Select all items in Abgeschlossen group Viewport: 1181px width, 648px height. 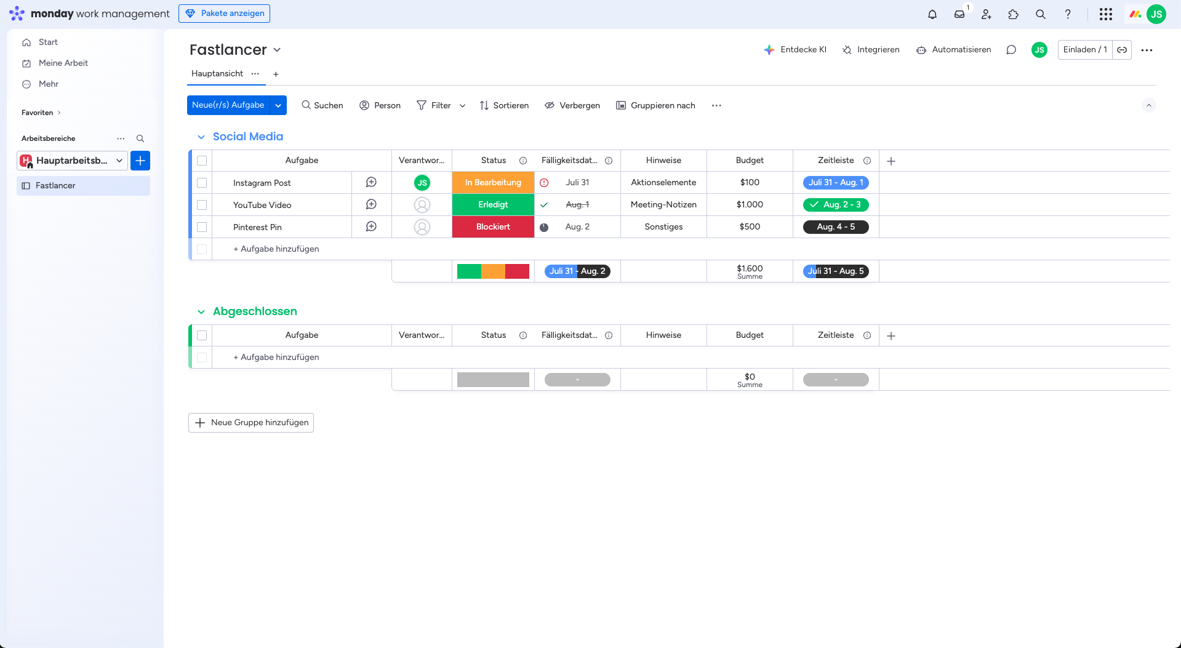202,335
